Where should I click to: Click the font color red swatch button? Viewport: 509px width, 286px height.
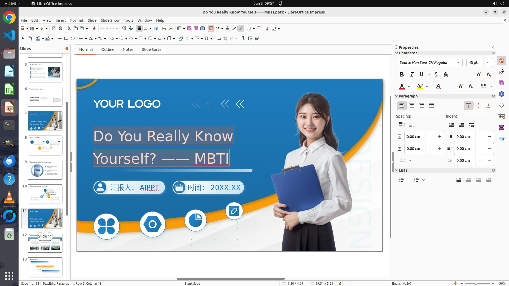click(402, 87)
